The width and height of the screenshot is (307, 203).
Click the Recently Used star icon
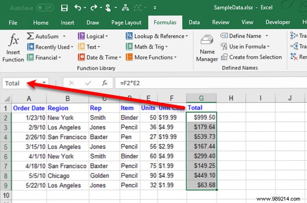(x=30, y=47)
